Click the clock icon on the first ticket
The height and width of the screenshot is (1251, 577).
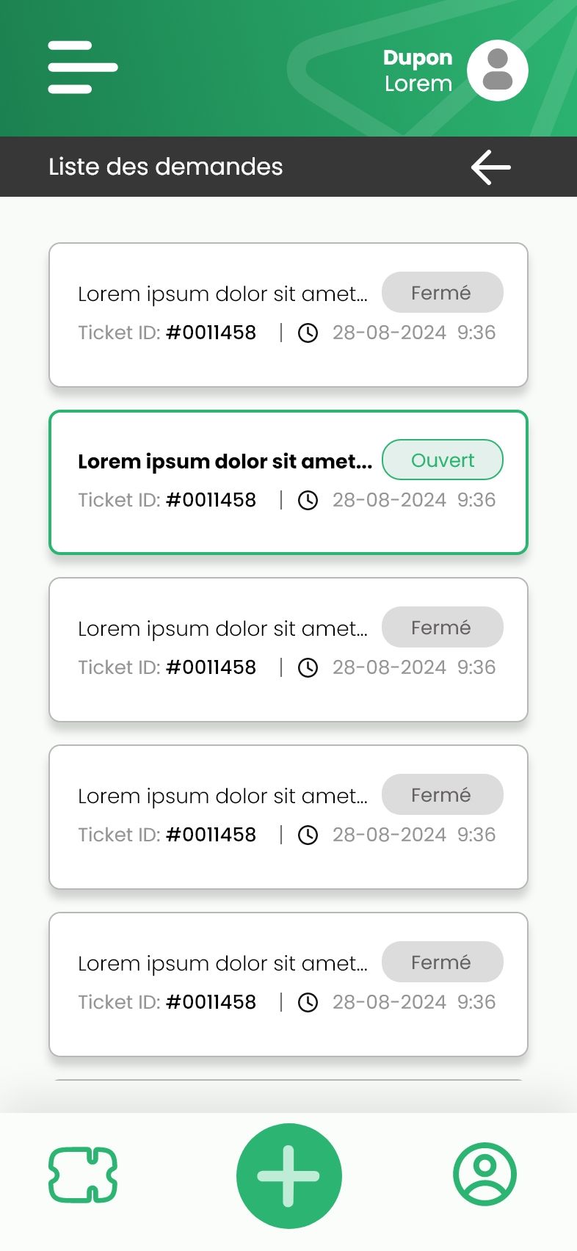point(308,333)
